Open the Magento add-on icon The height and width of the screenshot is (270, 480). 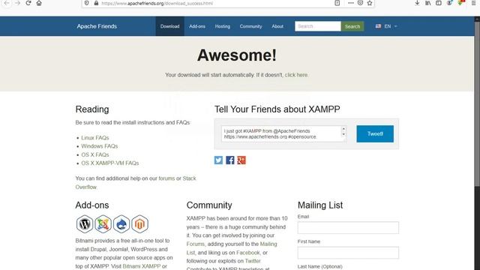click(x=139, y=224)
